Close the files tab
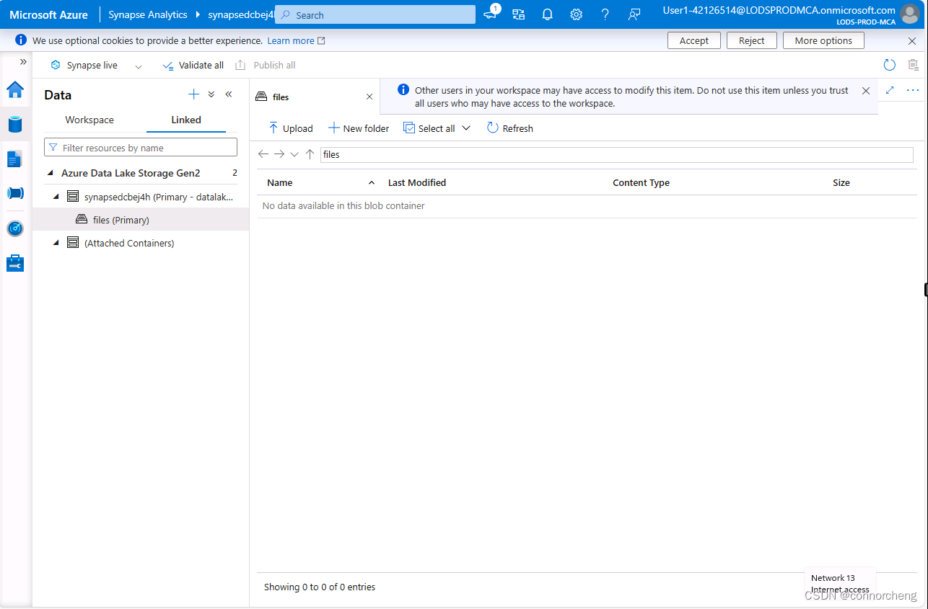The width and height of the screenshot is (928, 609). pyautogui.click(x=369, y=97)
